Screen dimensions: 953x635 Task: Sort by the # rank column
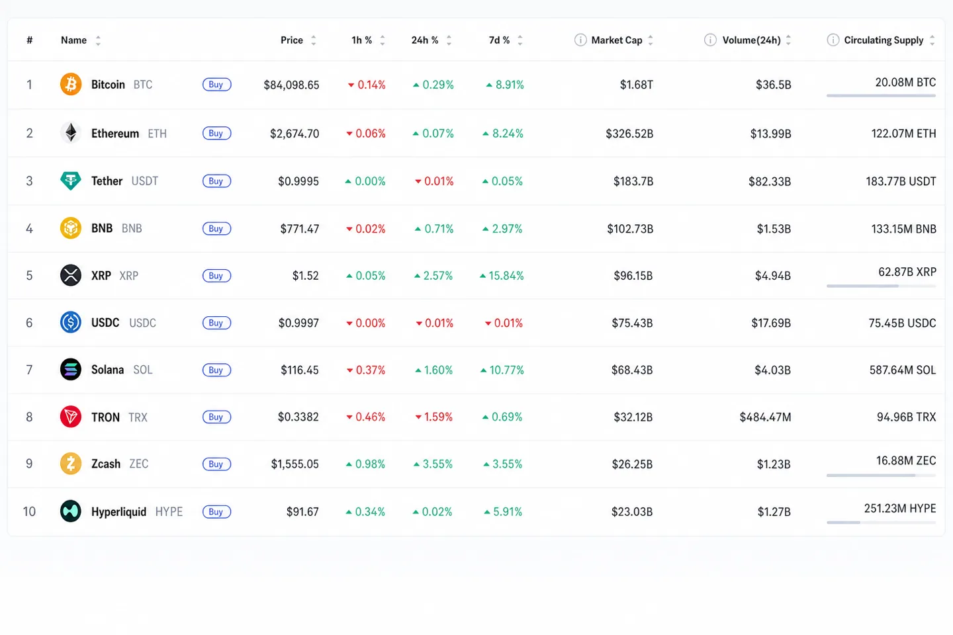click(29, 40)
